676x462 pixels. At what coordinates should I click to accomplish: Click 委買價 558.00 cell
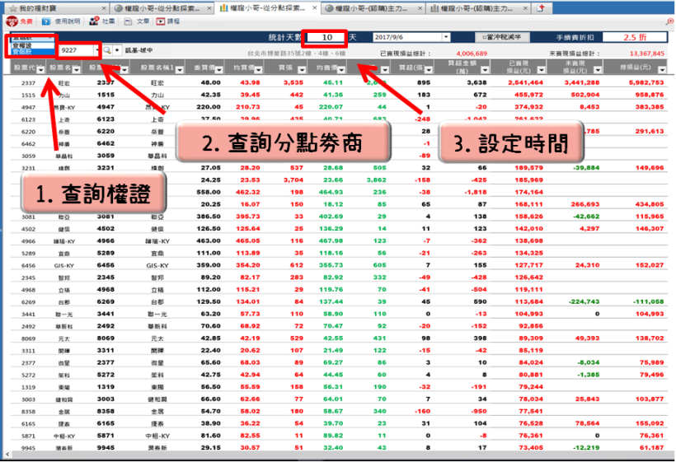coord(209,192)
